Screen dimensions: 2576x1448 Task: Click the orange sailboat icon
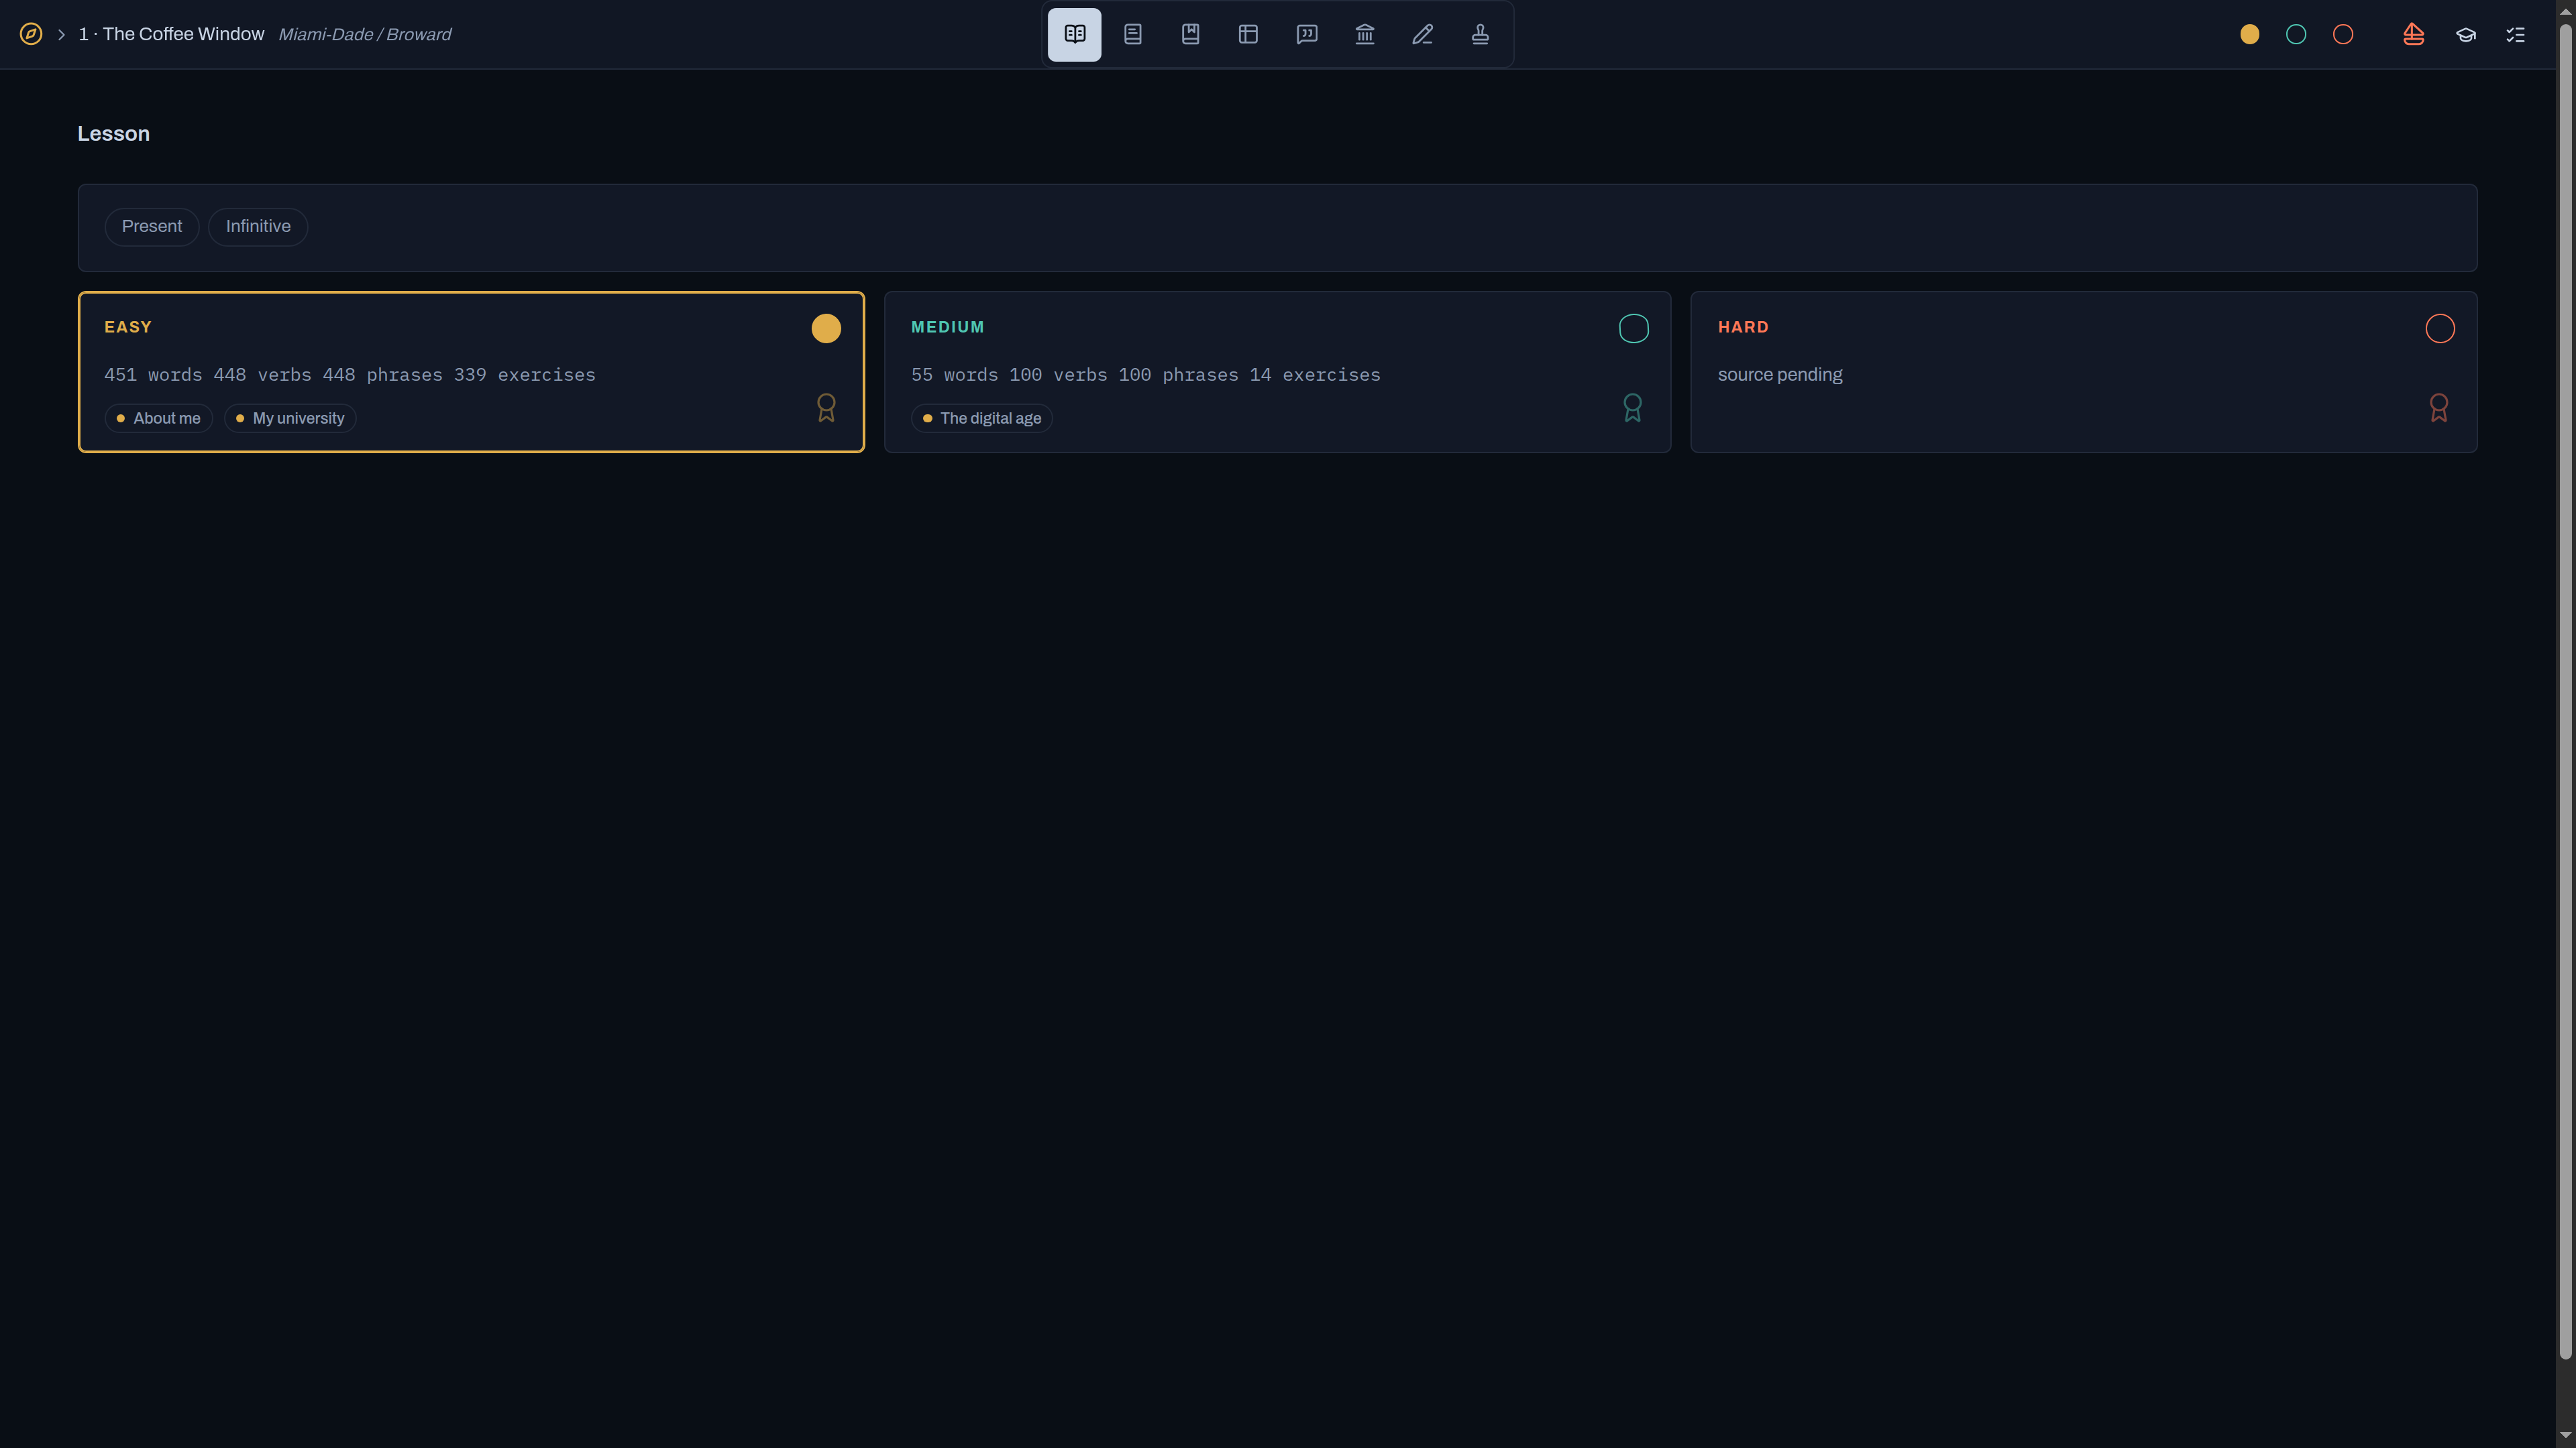pyautogui.click(x=2413, y=34)
